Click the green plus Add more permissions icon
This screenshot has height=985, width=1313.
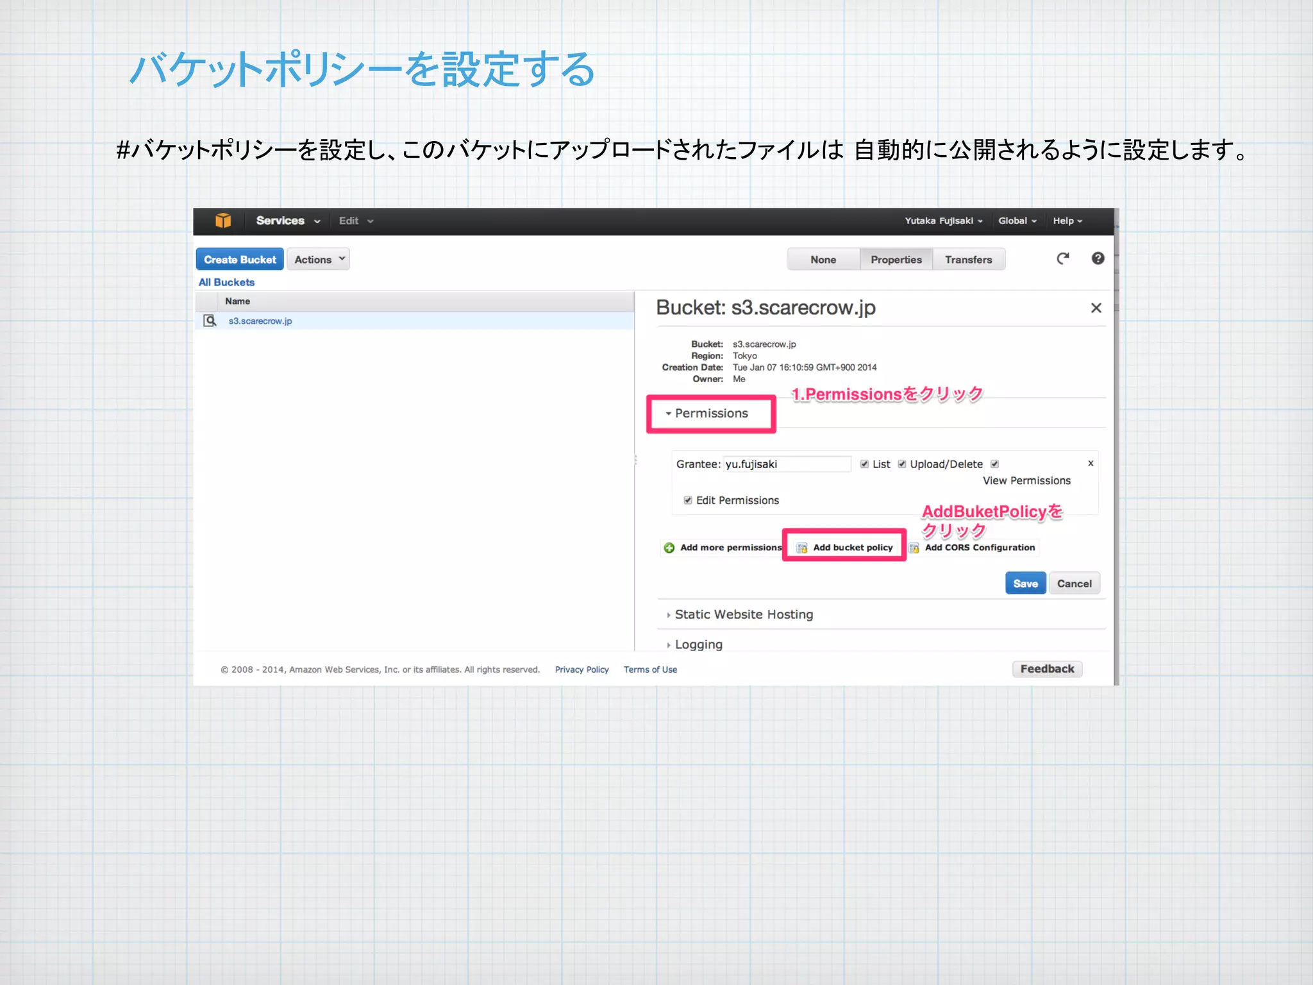669,548
